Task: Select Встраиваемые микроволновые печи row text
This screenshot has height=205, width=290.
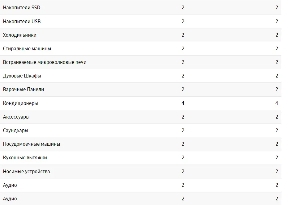Action: (45, 62)
